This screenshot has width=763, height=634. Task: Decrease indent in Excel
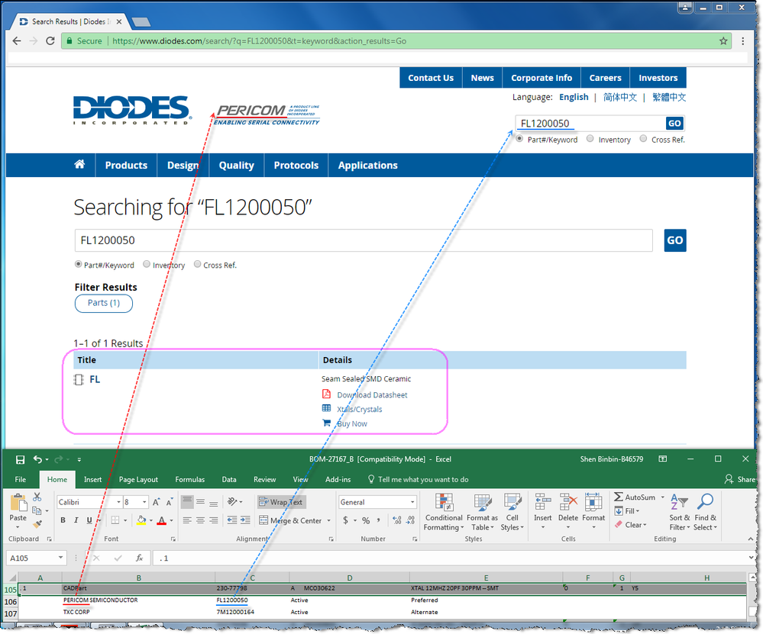tap(232, 520)
